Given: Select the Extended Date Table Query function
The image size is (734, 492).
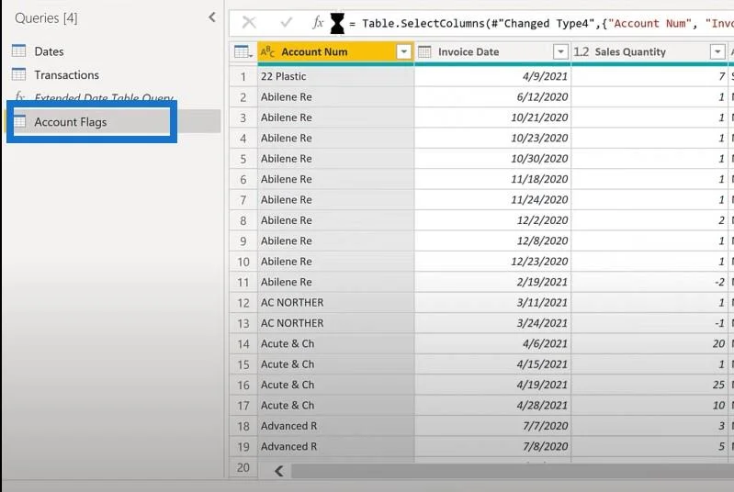Looking at the screenshot, I should (104, 97).
